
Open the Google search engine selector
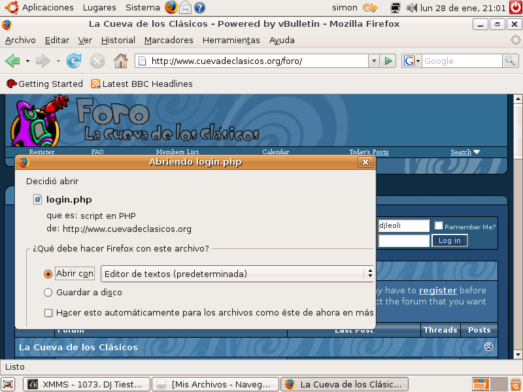pyautogui.click(x=412, y=61)
